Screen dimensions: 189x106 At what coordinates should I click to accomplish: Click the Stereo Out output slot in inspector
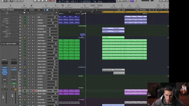pyautogui.click(x=14, y=79)
